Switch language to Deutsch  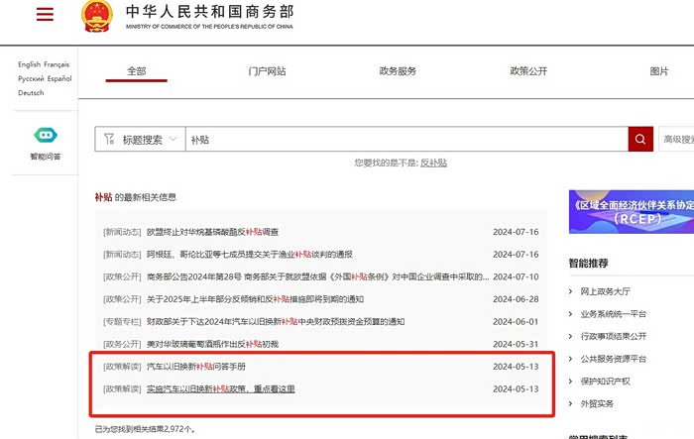pyautogui.click(x=31, y=92)
